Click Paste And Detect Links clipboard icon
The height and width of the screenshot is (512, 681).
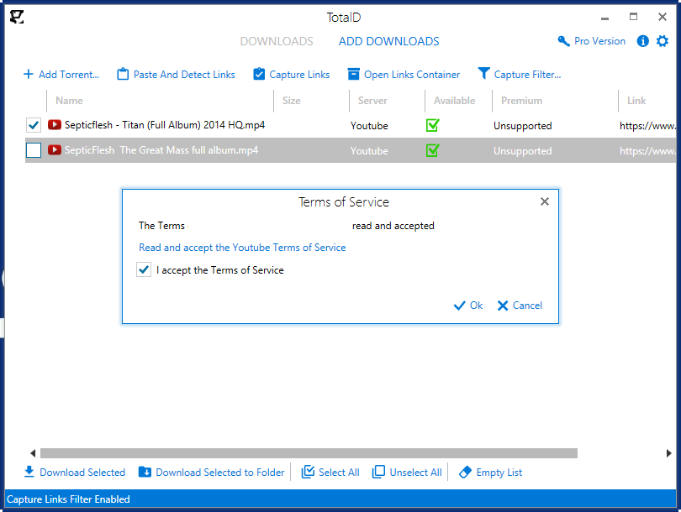coord(123,75)
